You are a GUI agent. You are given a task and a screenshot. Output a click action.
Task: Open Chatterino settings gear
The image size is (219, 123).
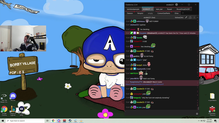click(177, 4)
